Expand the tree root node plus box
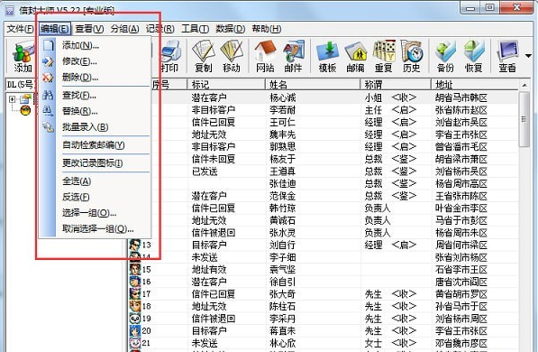 13,99
